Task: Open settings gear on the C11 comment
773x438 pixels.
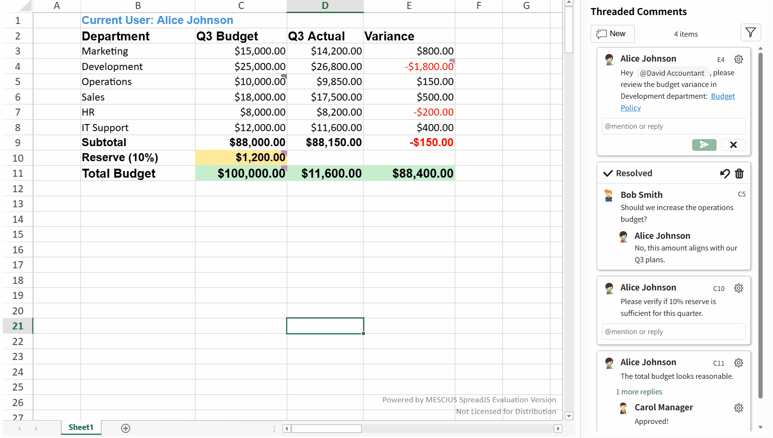Action: pos(738,363)
